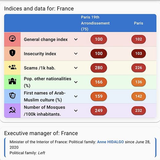Click the 280 scams badge for 19th Arrondissement
This screenshot has height=160, width=160.
click(x=99, y=68)
